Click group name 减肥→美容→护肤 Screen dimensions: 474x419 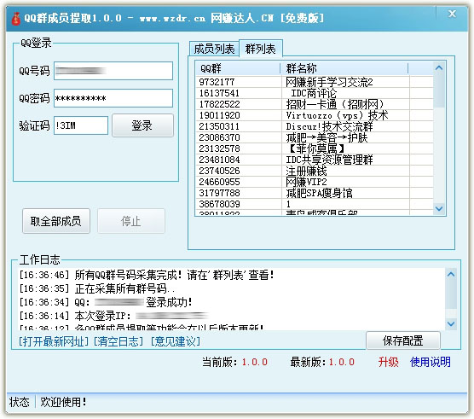(327, 137)
